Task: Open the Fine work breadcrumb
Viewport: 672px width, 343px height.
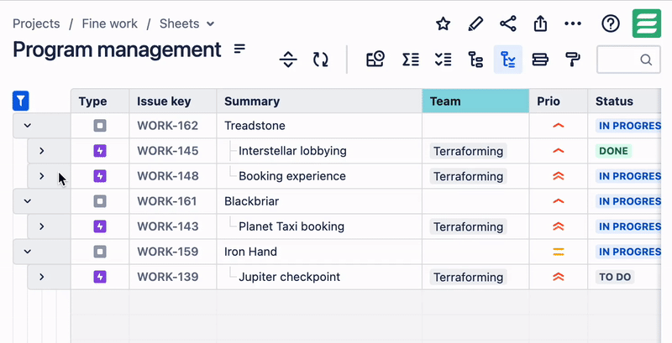Action: click(110, 23)
